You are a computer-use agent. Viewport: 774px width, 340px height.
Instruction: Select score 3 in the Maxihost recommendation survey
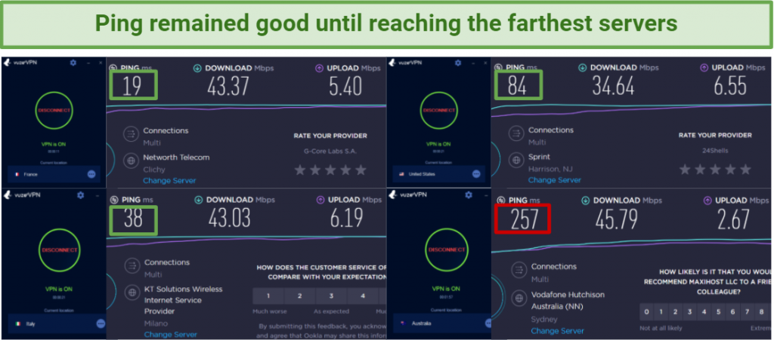[x=689, y=312]
